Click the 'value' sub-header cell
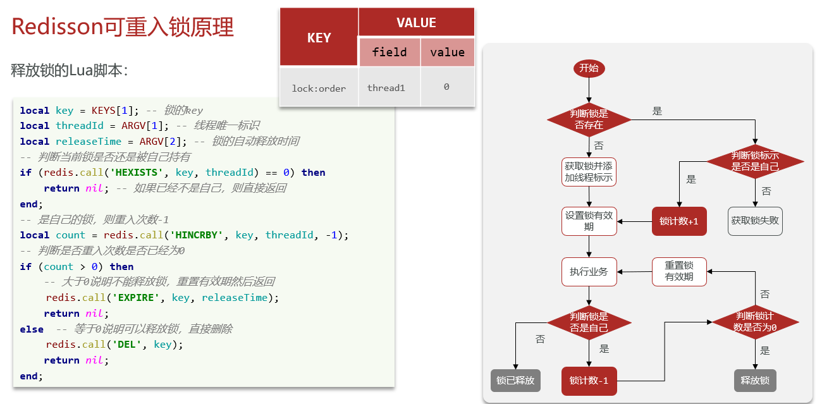Viewport: 822px width, 404px height. pyautogui.click(x=447, y=52)
